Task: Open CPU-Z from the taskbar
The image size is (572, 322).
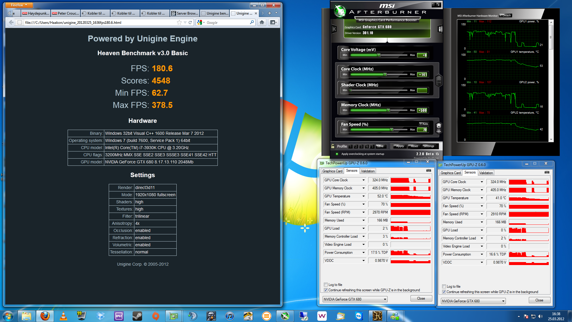Action: click(x=119, y=316)
